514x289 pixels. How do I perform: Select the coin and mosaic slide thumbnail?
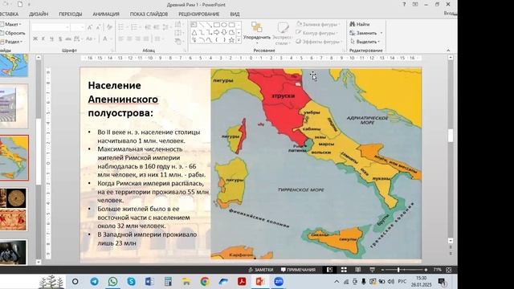(x=13, y=210)
